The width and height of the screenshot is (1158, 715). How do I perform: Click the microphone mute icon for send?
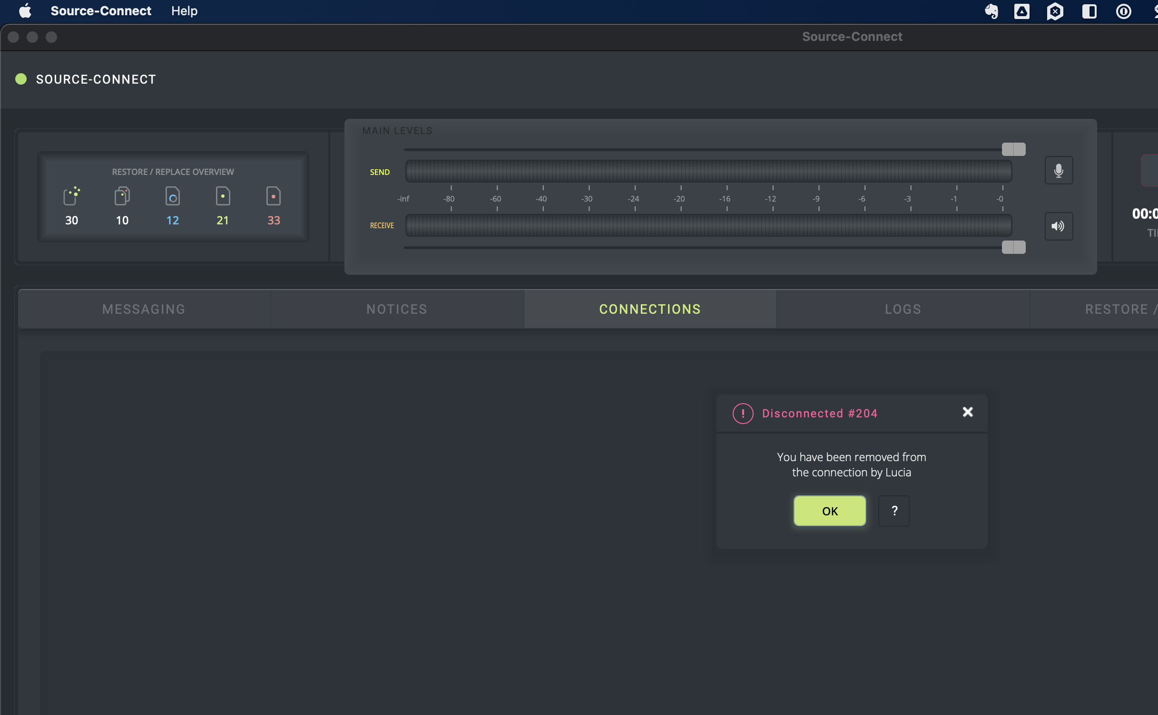pyautogui.click(x=1058, y=171)
